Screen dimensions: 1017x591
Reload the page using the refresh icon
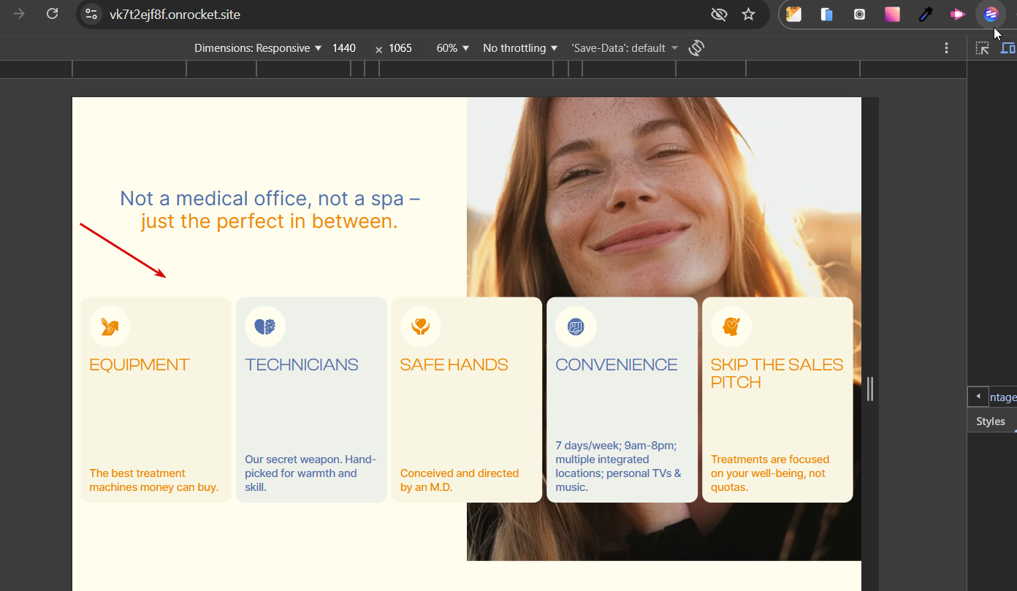(52, 14)
